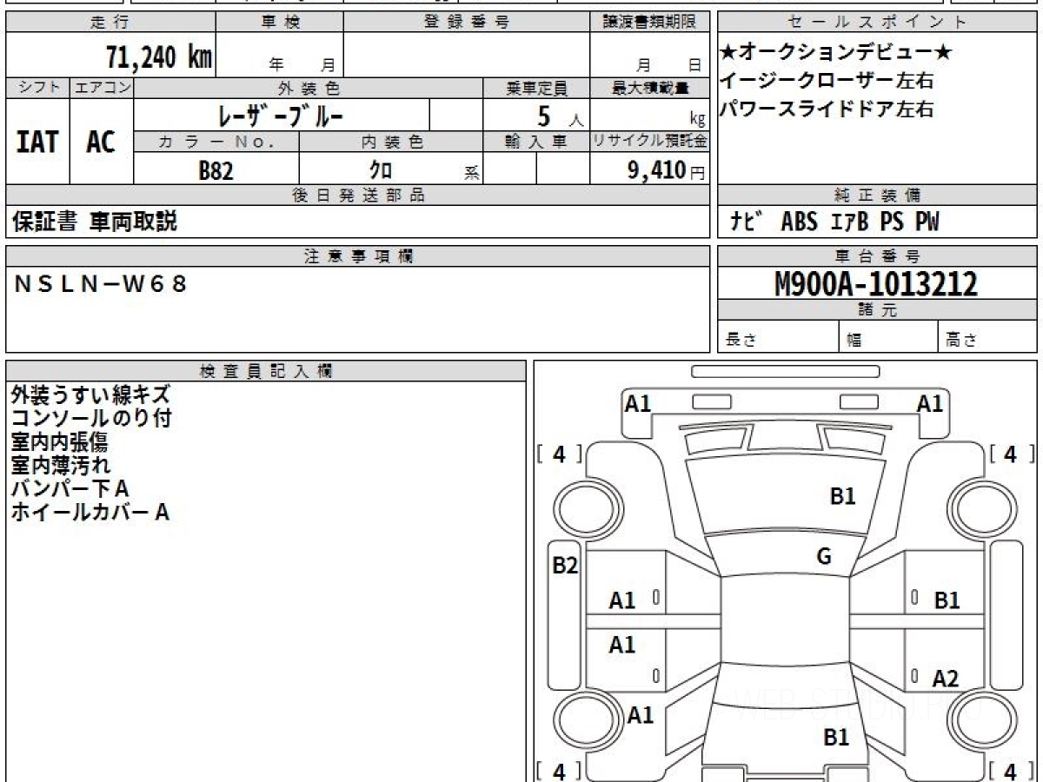Select the シフト label
This screenshot has height=782, width=1043.
tap(37, 88)
